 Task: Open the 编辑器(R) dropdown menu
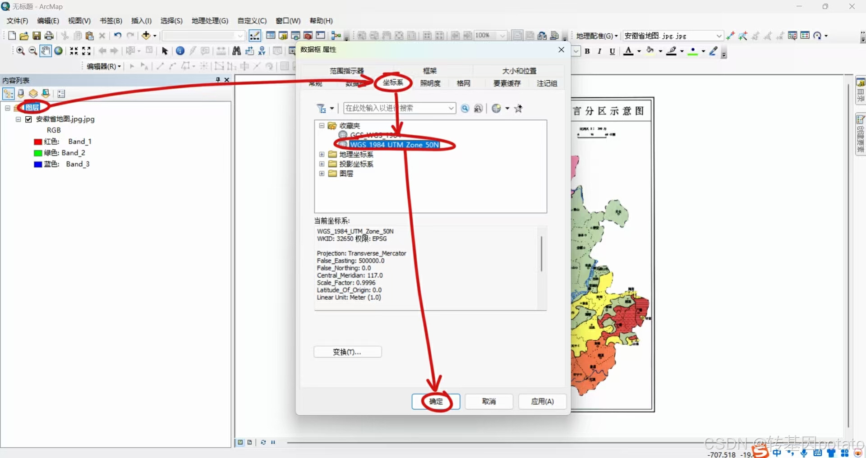coord(104,66)
